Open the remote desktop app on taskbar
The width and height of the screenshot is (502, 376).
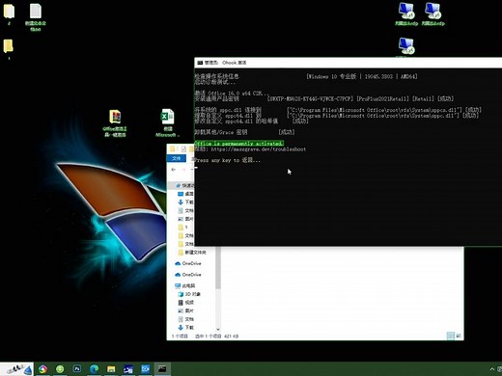click(128, 369)
